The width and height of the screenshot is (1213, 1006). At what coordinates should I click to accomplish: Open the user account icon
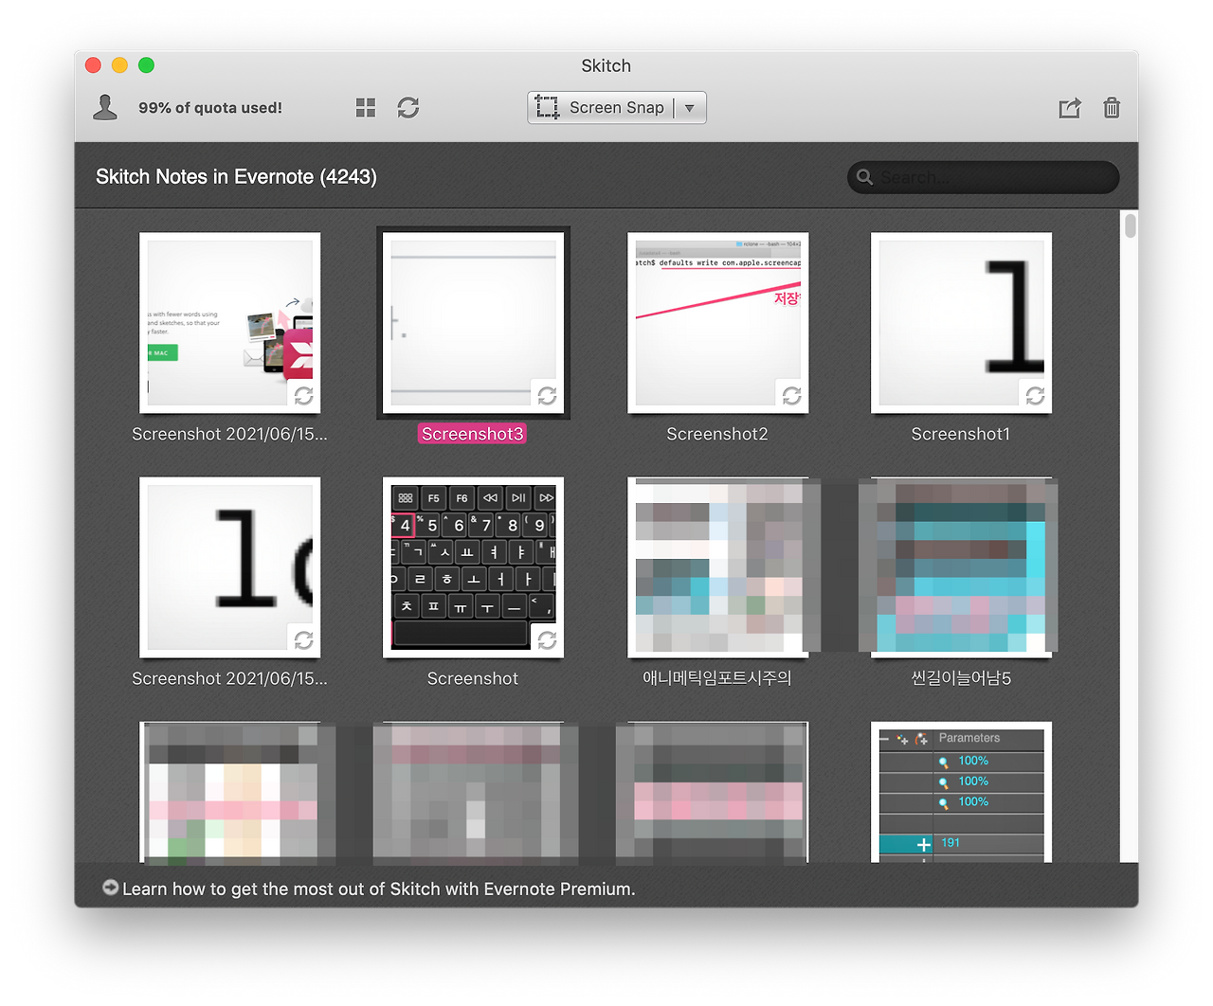pos(105,107)
